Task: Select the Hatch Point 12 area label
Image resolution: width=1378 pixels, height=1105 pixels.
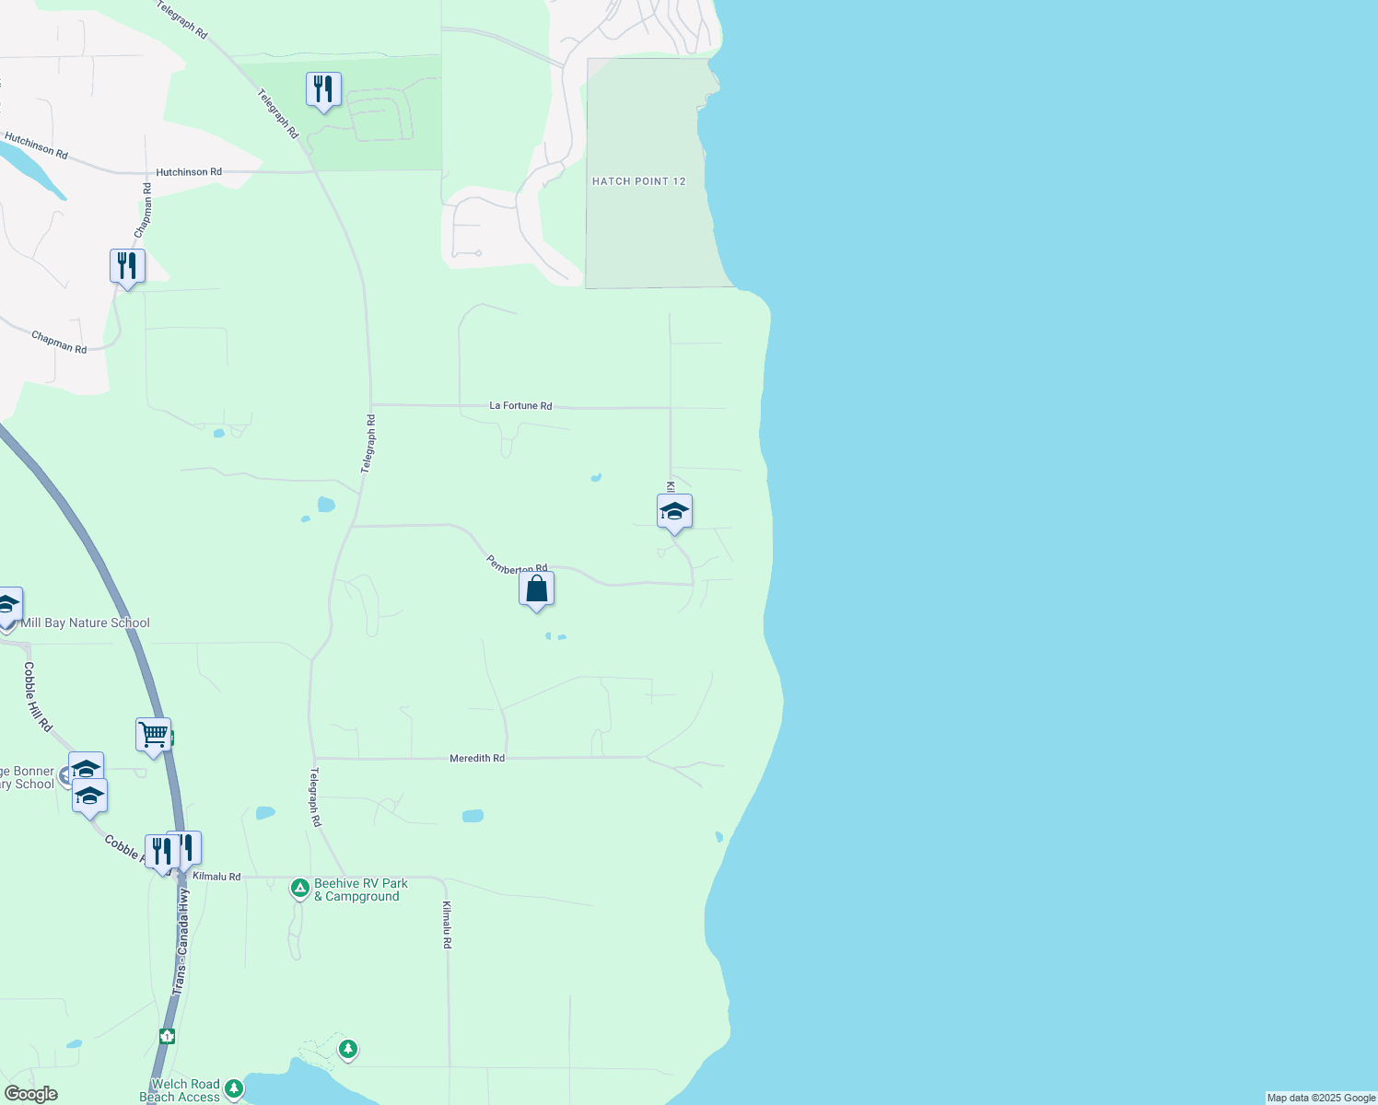Action: pyautogui.click(x=638, y=181)
